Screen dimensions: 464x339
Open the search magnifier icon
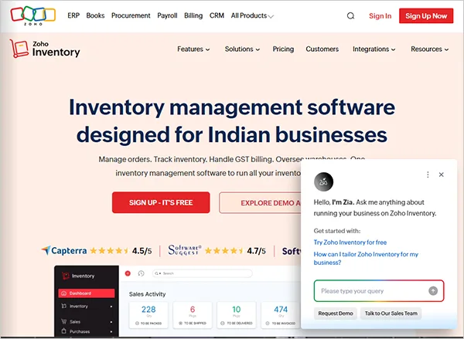350,15
